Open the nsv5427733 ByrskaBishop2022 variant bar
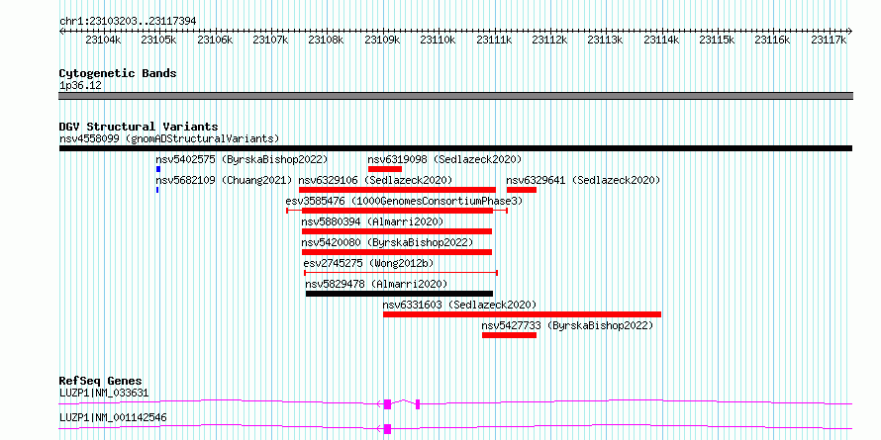The height and width of the screenshot is (440, 881). (509, 335)
